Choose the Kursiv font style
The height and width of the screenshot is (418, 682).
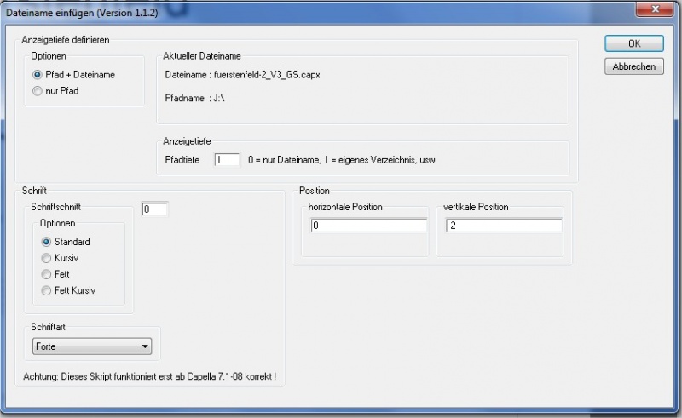coord(47,258)
